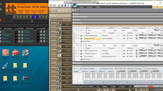Click the 120bpm tempo in status bar
Image resolution: width=163 pixels, height=91 pixels.
click(104, 86)
